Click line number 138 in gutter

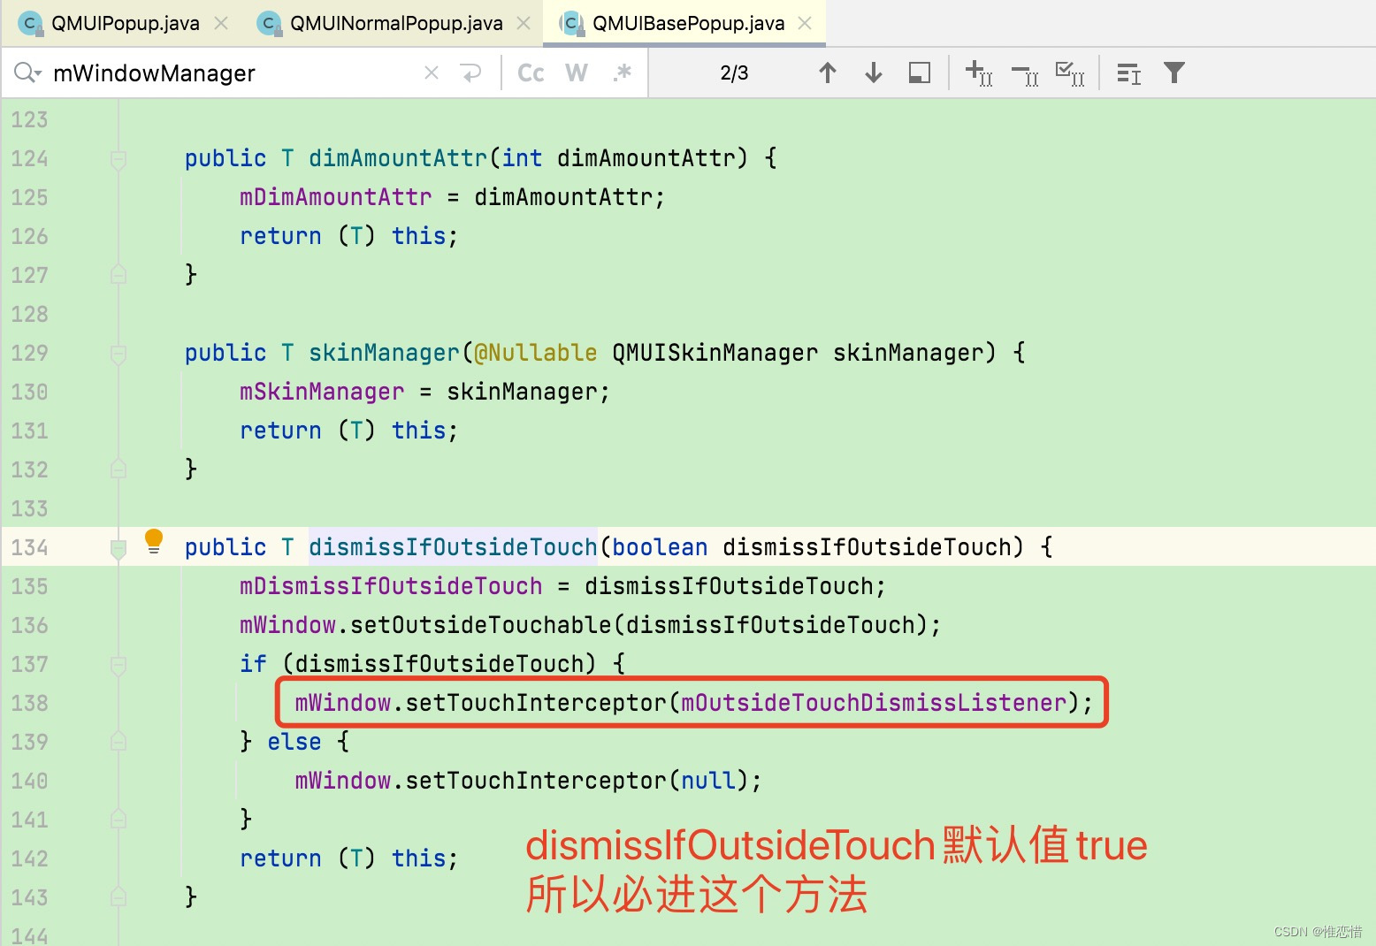coord(29,703)
